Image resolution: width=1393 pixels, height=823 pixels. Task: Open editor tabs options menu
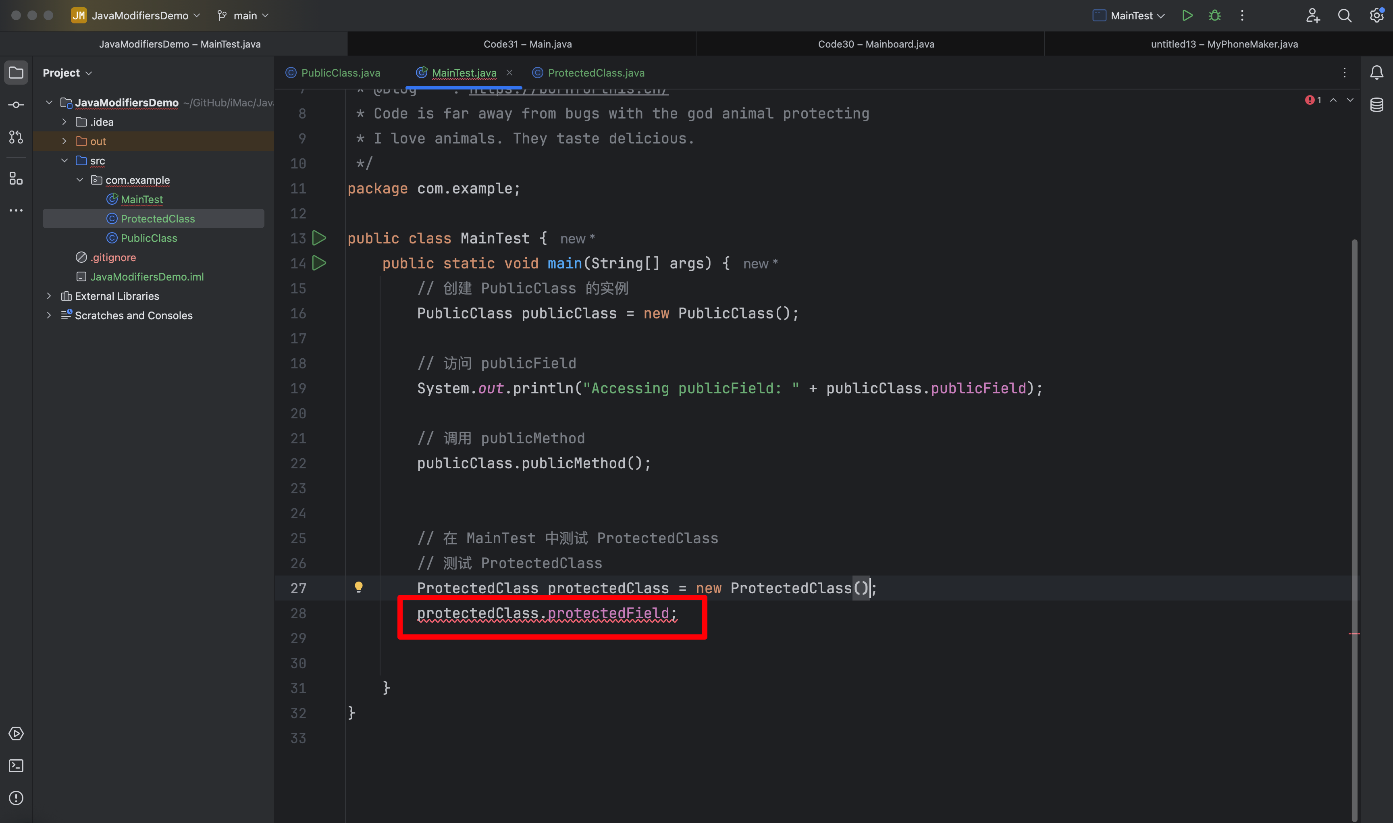(1344, 73)
